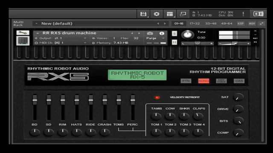Click the exclamation warning icon
The image size is (273, 153).
[243, 14]
